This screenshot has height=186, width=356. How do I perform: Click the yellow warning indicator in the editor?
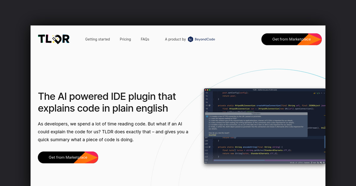(315, 93)
